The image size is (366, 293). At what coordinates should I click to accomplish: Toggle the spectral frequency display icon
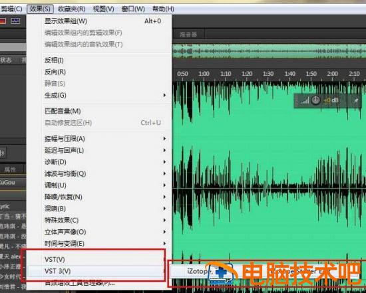pyautogui.click(x=3, y=21)
